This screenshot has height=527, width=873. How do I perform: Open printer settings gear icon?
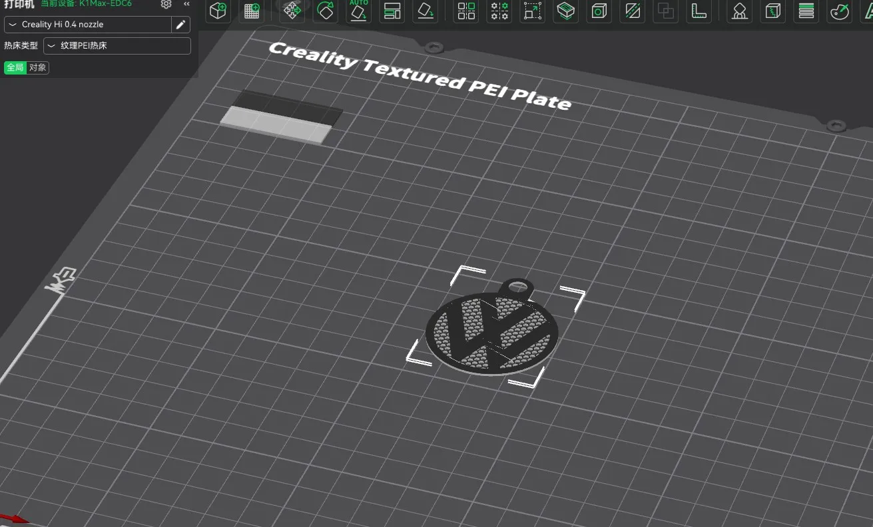pyautogui.click(x=166, y=4)
